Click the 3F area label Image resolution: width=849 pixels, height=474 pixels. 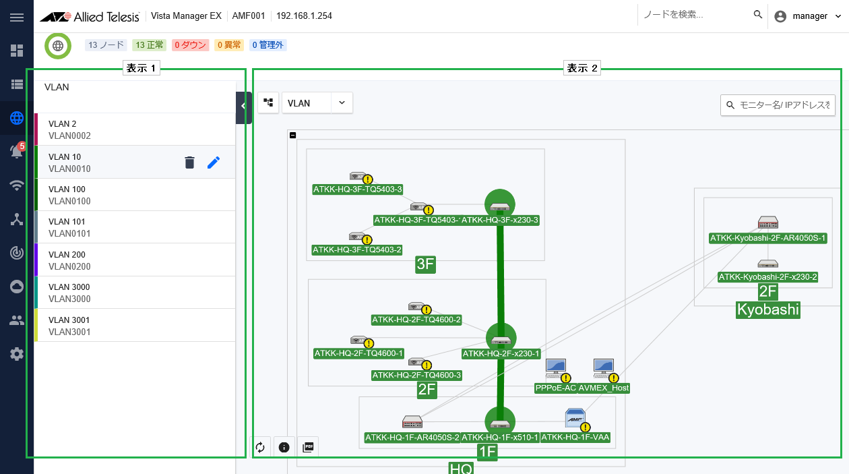426,264
